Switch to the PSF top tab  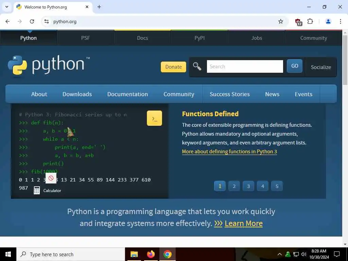tap(85, 38)
